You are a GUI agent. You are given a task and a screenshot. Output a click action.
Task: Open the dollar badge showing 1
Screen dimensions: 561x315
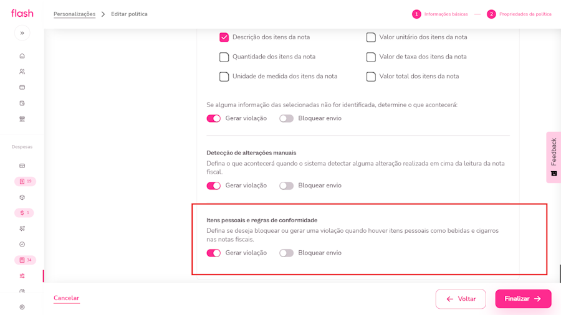pos(24,213)
